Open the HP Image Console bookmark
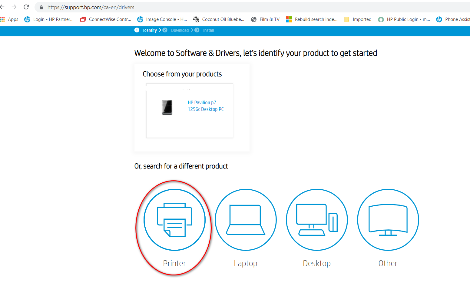The height and width of the screenshot is (283, 470). point(162,19)
